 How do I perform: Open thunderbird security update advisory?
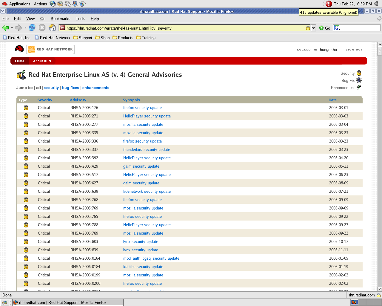(147, 150)
